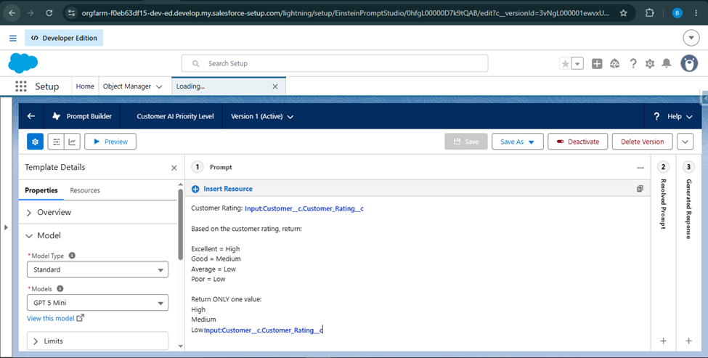Open the Favorites list dropdown arrow
Screen dimensions: 708x358
pos(577,64)
